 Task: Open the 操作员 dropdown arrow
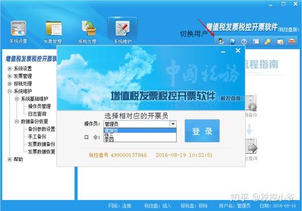173,124
